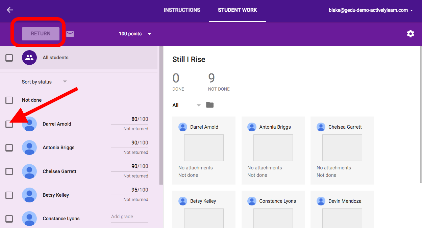Image resolution: width=422 pixels, height=228 pixels.
Task: Open the account dropdown for blake@gedu-demo-activelylearn.com
Action: (x=371, y=10)
